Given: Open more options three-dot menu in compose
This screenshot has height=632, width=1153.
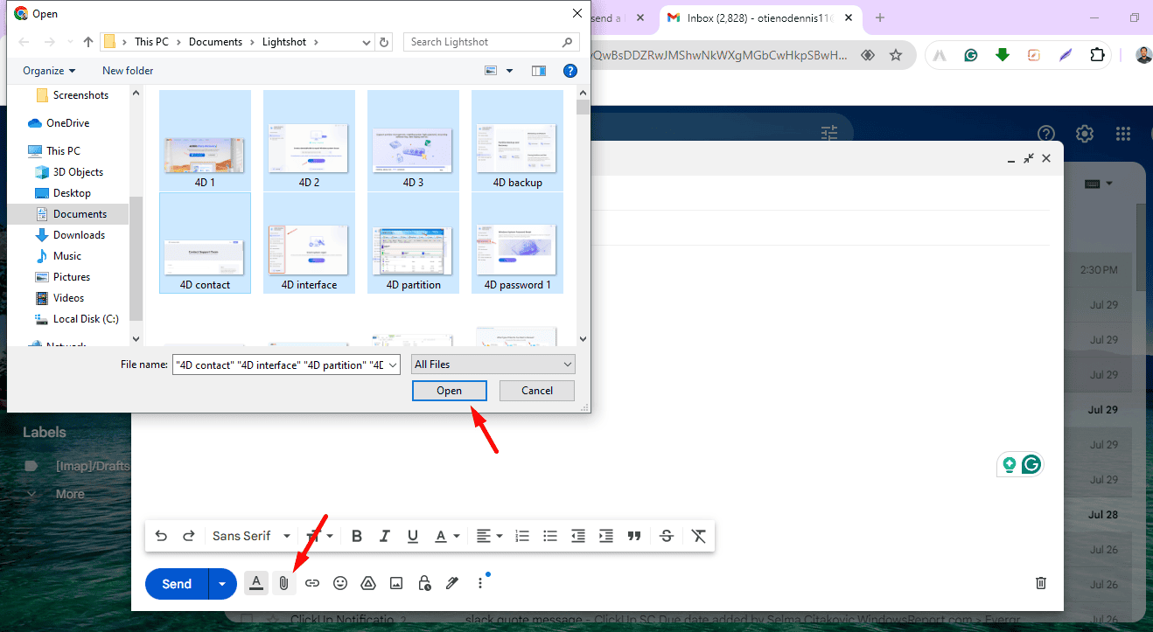Looking at the screenshot, I should [x=480, y=583].
